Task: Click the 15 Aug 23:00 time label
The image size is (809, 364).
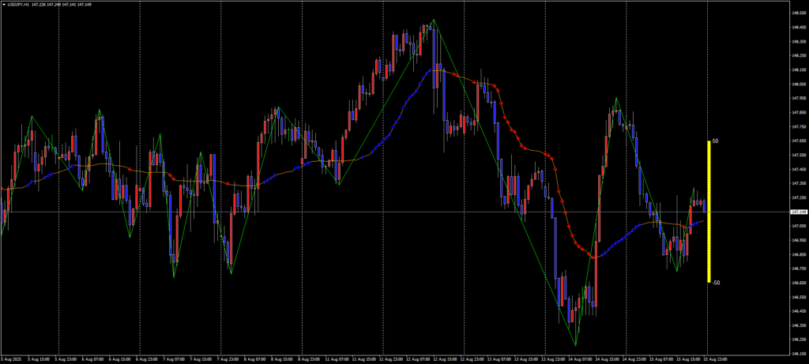Action: 716,359
